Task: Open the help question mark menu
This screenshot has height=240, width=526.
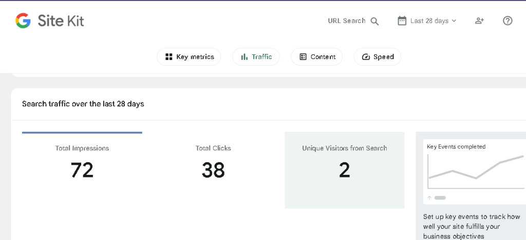Action: [508, 21]
